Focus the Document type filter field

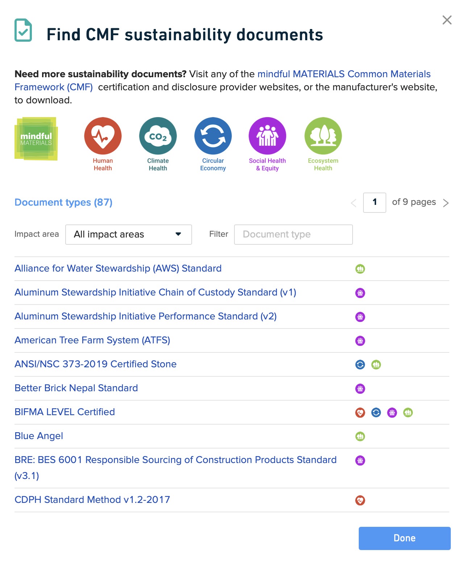pos(294,235)
